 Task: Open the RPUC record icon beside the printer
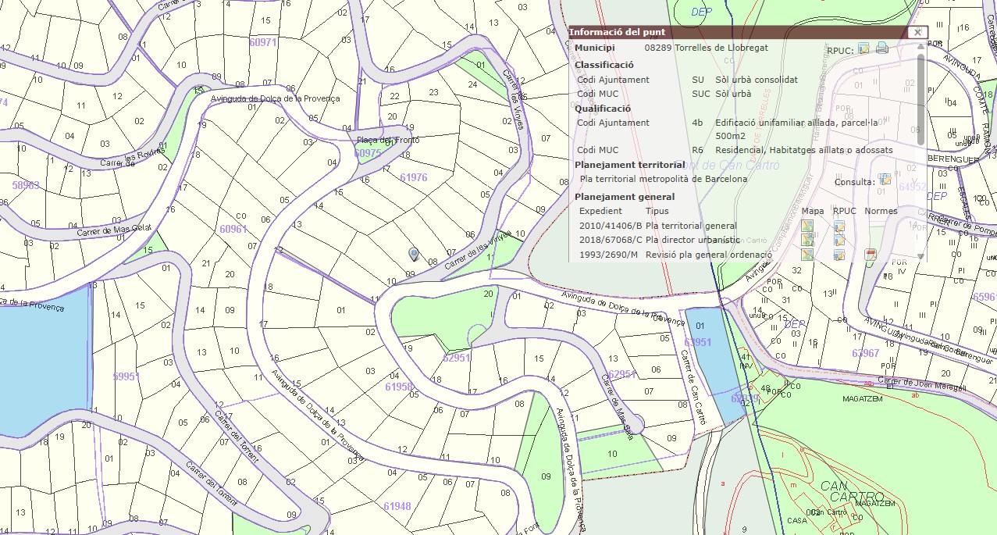[x=864, y=48]
